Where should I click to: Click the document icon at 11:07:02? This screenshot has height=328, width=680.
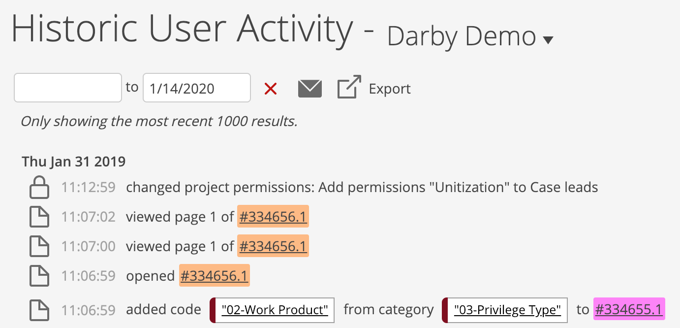39,217
